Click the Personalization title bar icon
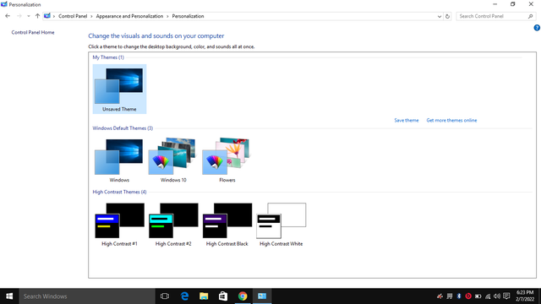The height and width of the screenshot is (304, 541). click(4, 4)
